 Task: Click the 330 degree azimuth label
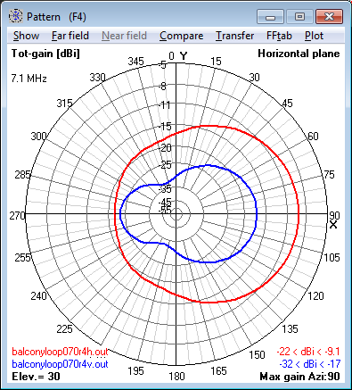(x=97, y=78)
